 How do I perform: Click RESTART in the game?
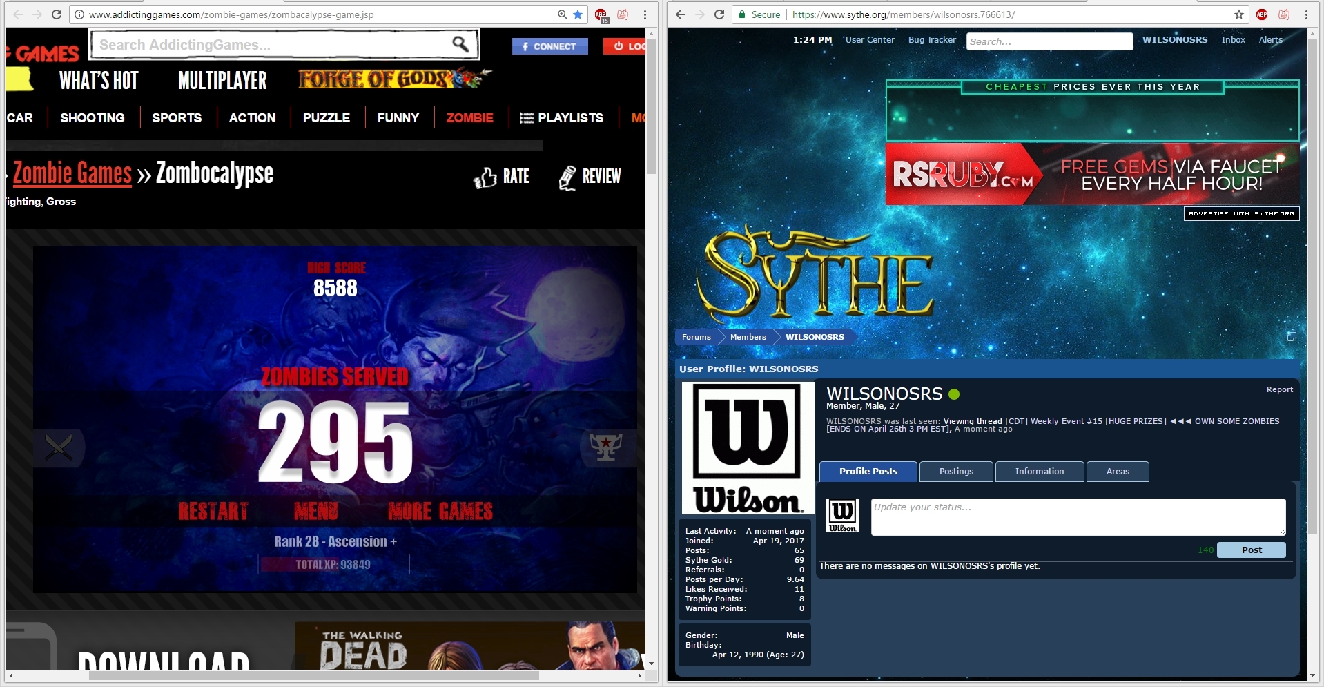[x=213, y=512]
